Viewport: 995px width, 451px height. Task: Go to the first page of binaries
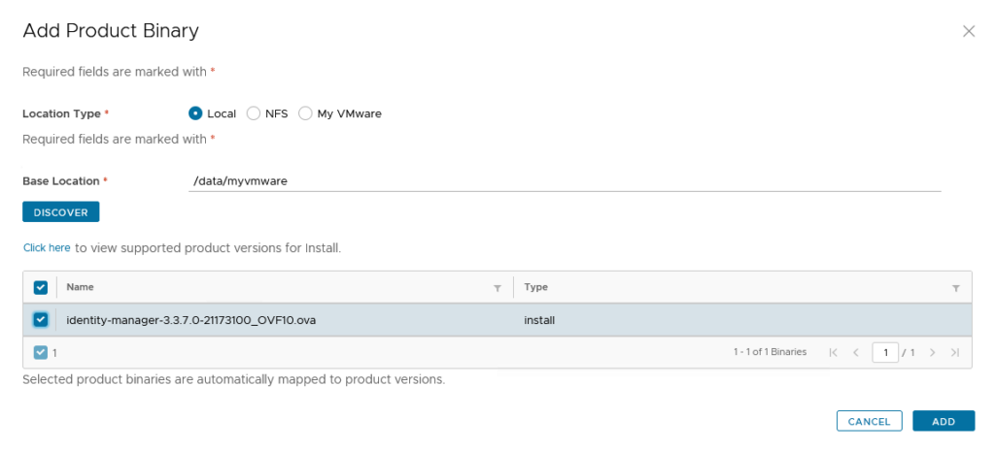834,353
